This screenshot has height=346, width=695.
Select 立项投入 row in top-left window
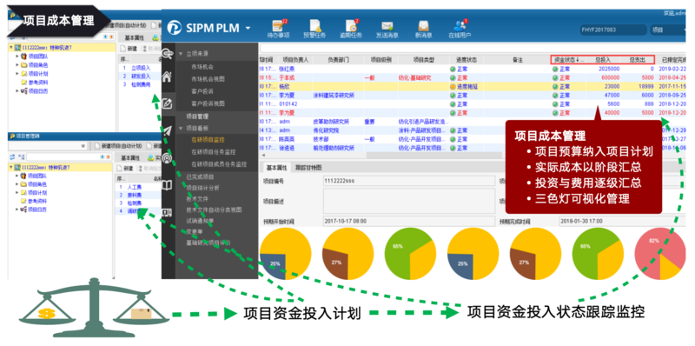click(141, 69)
